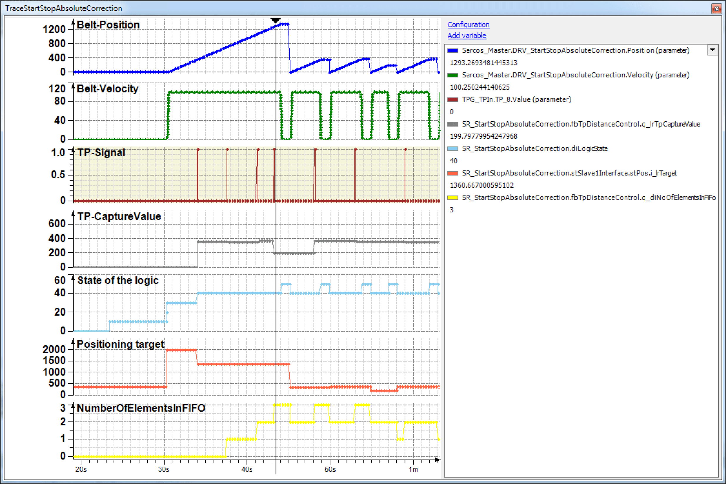Click the NumberOfElementsInFIFO chart title
726x484 pixels.
[x=141, y=408]
